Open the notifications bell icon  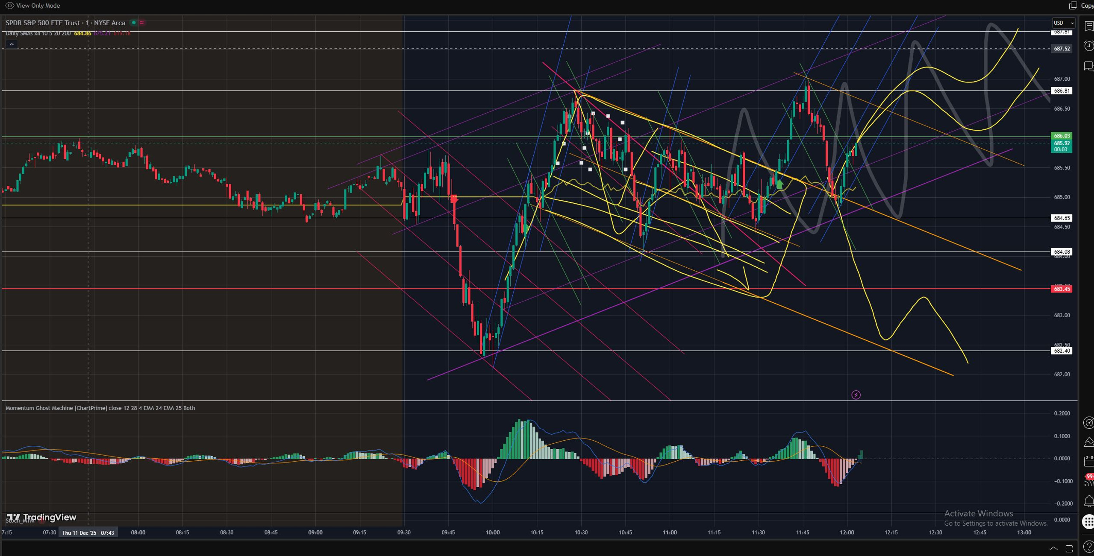(1089, 501)
